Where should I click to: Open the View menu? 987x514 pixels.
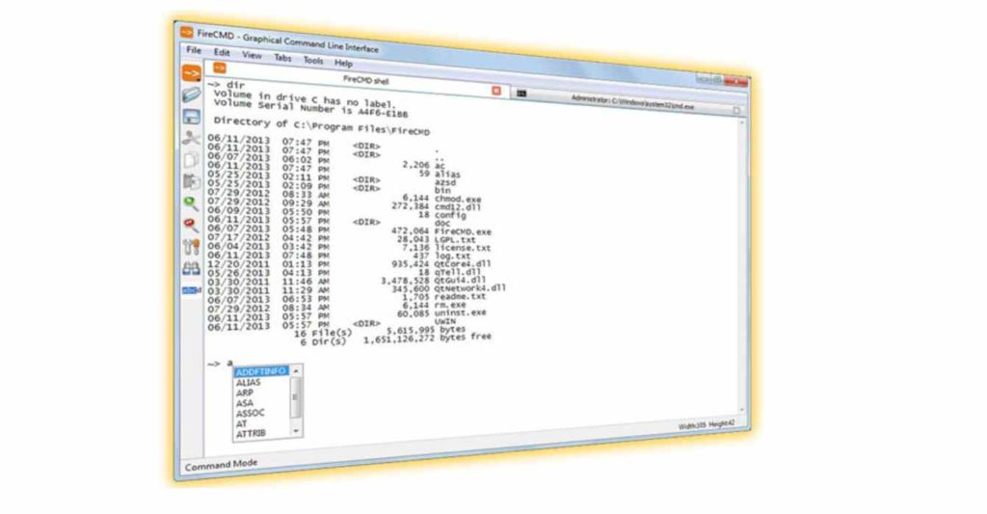click(252, 55)
